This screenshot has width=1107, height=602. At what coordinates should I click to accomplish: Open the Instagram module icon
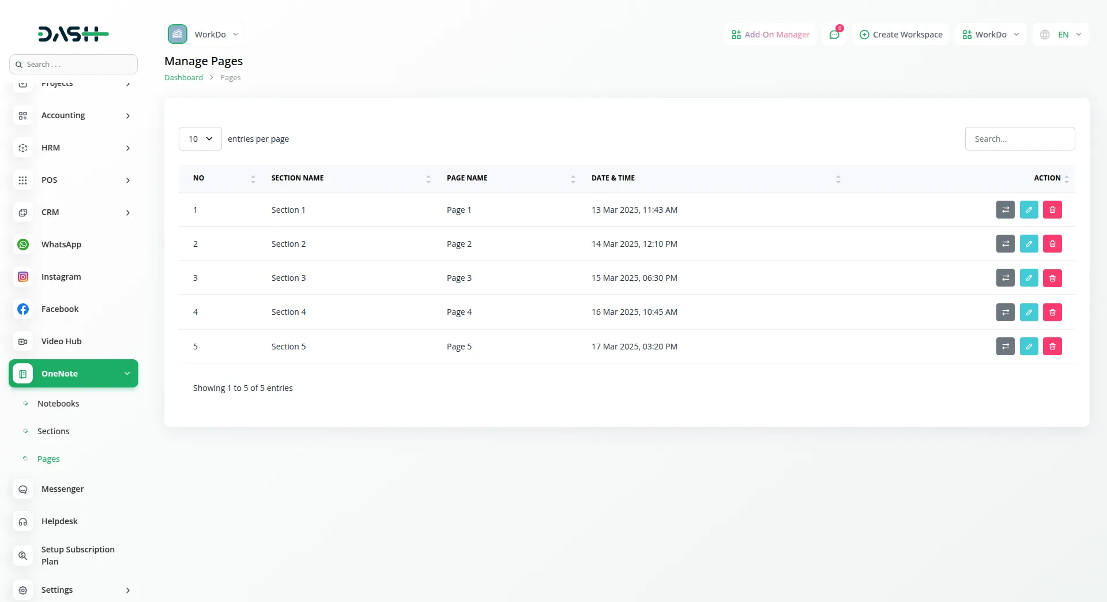pyautogui.click(x=22, y=277)
